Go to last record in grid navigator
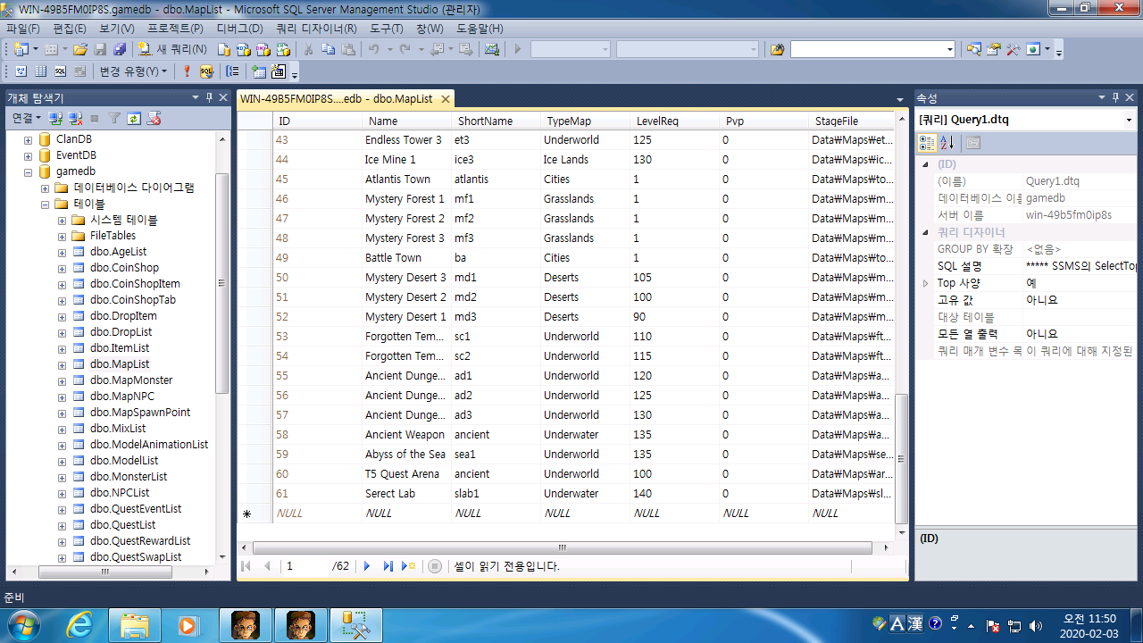The width and height of the screenshot is (1143, 643). (x=388, y=566)
